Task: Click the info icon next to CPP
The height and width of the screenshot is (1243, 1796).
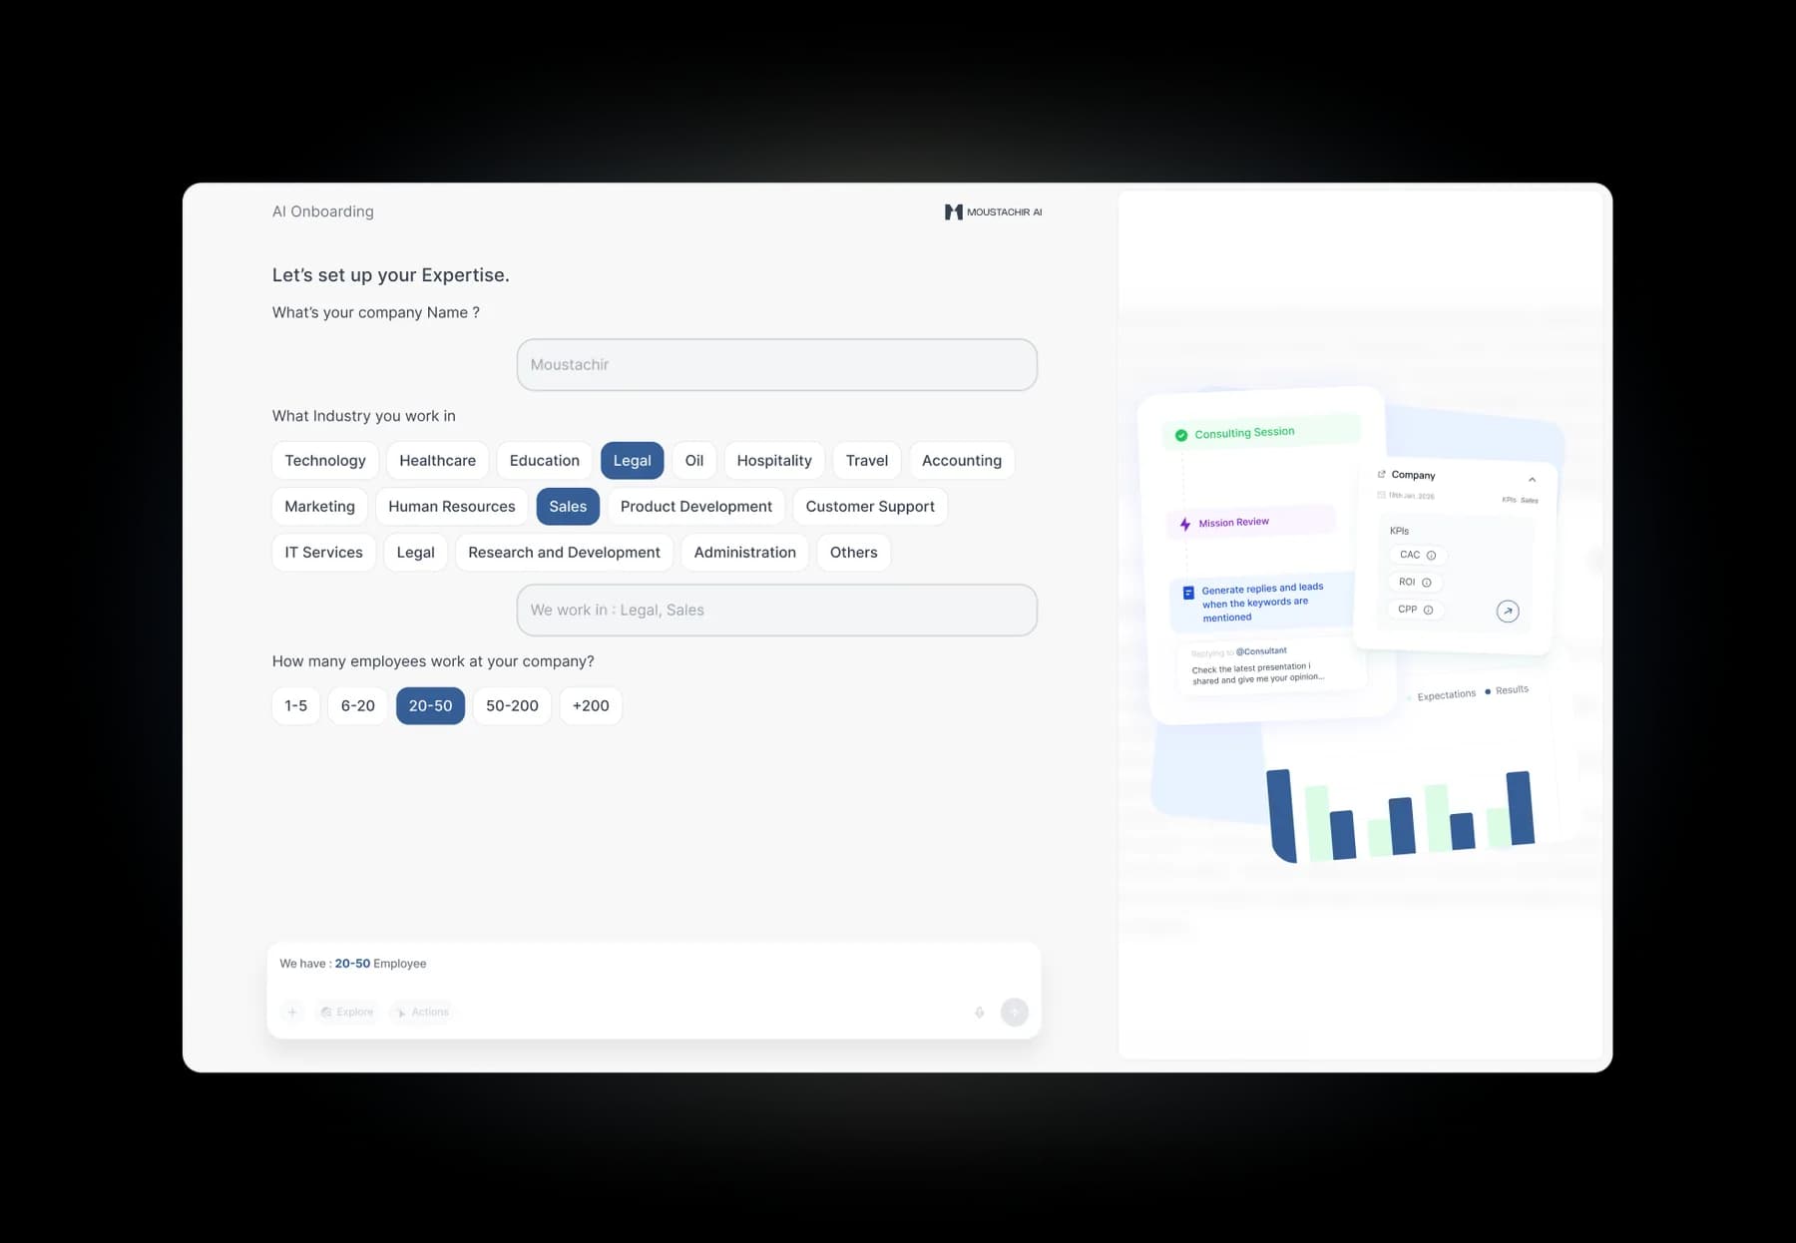Action: tap(1429, 610)
